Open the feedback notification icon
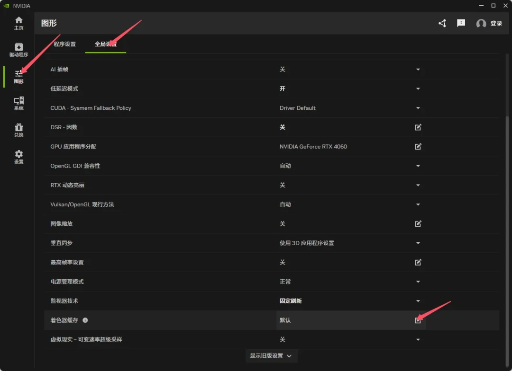Screen dimensions: 512x371 (x=461, y=23)
